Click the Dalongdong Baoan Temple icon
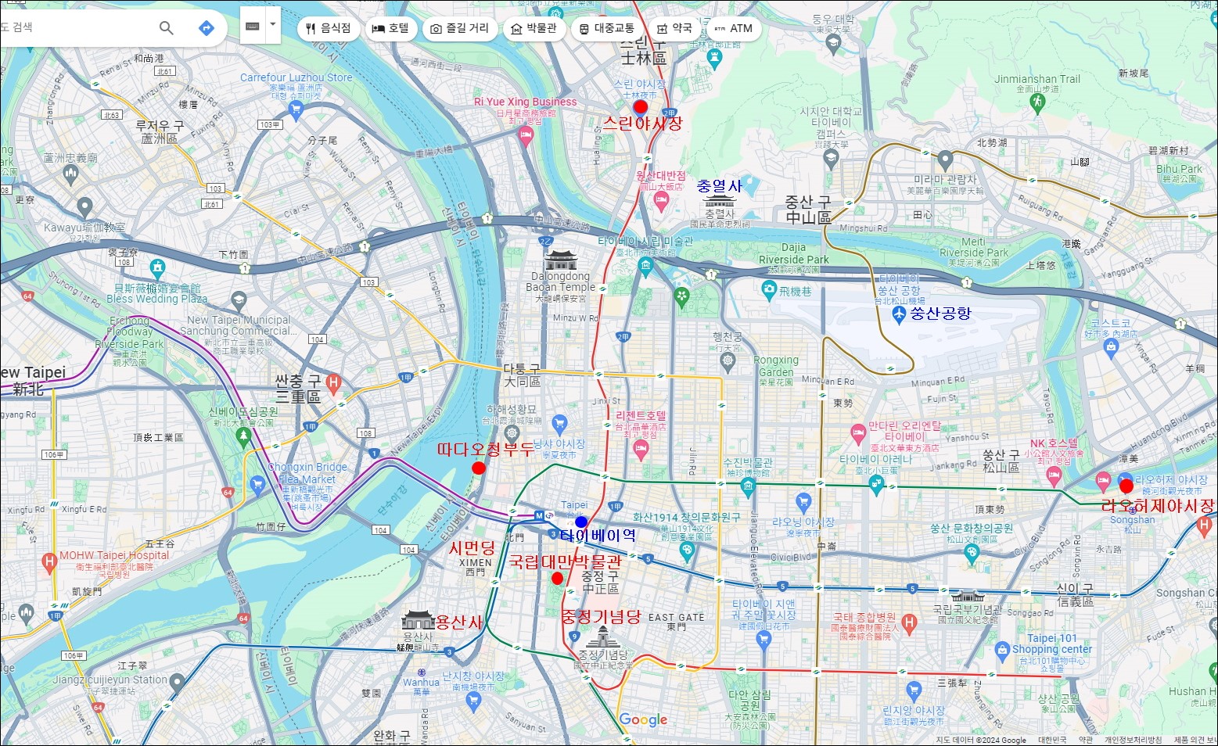 [x=560, y=260]
